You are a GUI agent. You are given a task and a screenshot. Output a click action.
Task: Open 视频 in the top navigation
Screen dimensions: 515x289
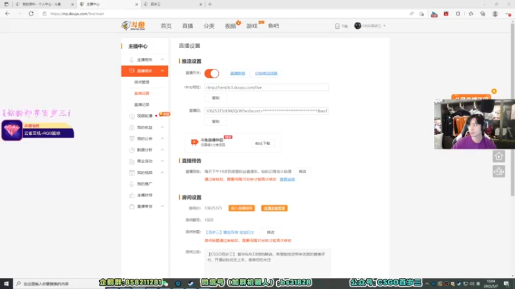[x=230, y=26]
